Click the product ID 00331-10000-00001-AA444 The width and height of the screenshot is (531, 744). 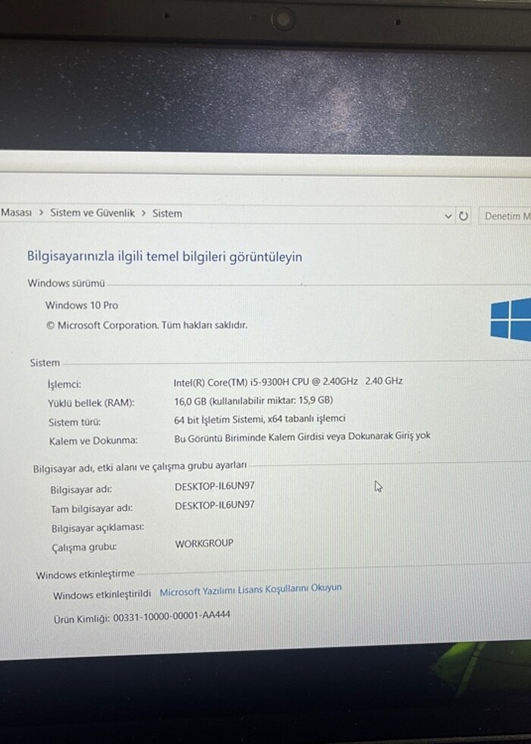pos(171,617)
